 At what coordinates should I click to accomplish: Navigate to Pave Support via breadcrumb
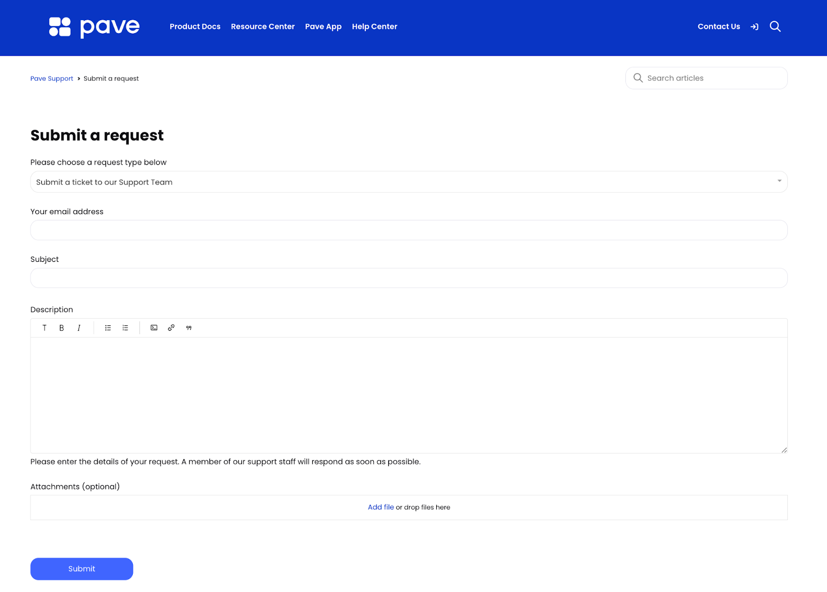pyautogui.click(x=51, y=79)
